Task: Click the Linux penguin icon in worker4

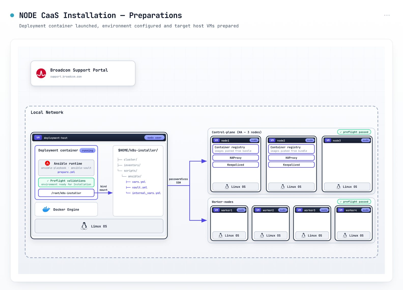Action: (345, 236)
